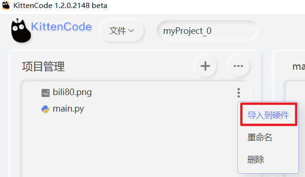The height and width of the screenshot is (177, 305).
Task: Open the 文件 dropdown menu
Action: coord(122,31)
